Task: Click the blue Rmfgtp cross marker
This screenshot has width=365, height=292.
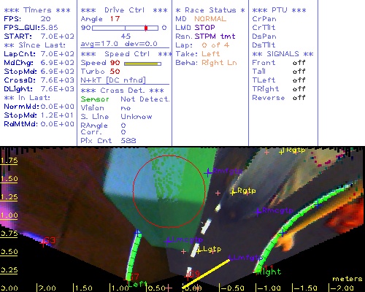Action: pos(208,173)
